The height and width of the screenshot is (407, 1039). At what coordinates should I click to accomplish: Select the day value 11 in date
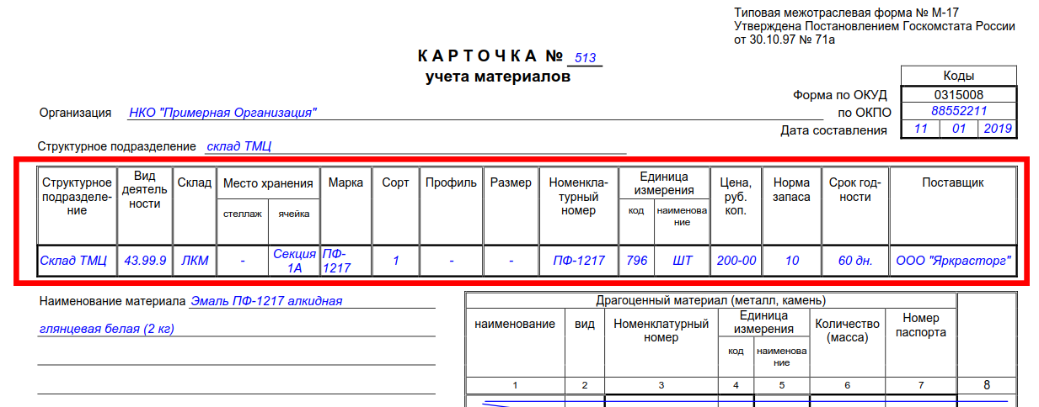(x=920, y=129)
